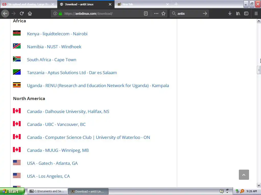This screenshot has width=261, height=195.
Task: Open the USA Gatech Atlanta mirror
Action: click(52, 163)
